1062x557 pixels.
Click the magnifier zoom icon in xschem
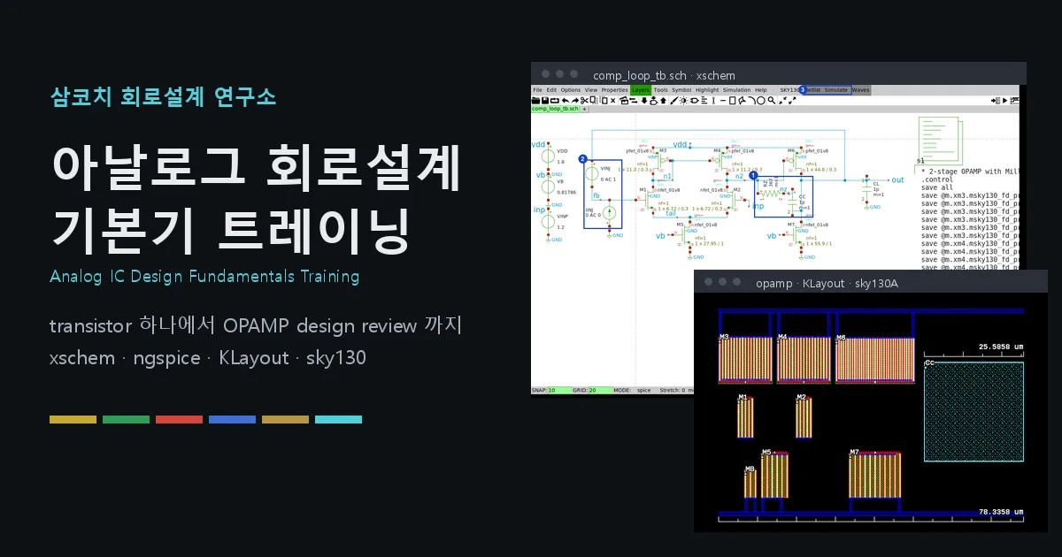pyautogui.click(x=772, y=101)
